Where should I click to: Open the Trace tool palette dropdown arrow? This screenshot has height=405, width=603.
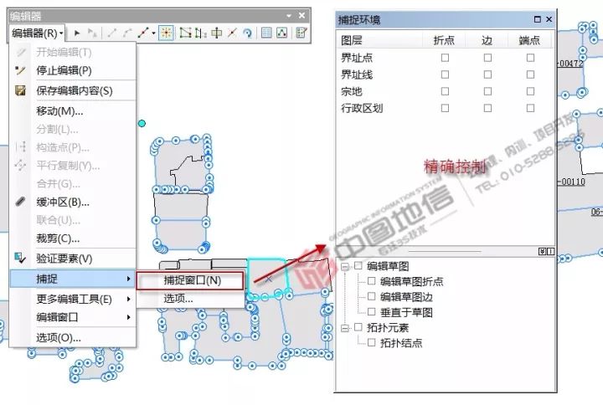(153, 33)
